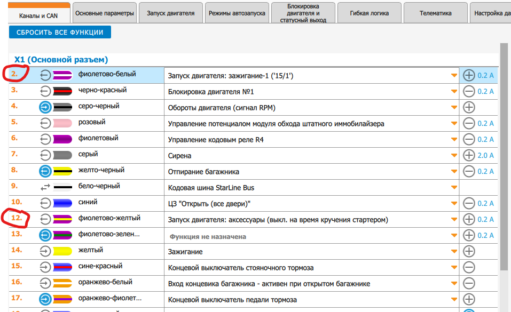Click the vertical scrollbar on the right

click(503, 160)
